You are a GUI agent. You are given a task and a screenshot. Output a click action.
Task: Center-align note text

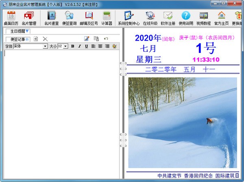point(100,46)
